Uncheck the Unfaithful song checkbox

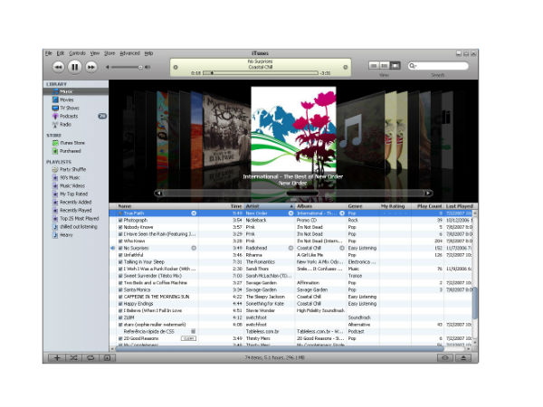click(x=120, y=254)
